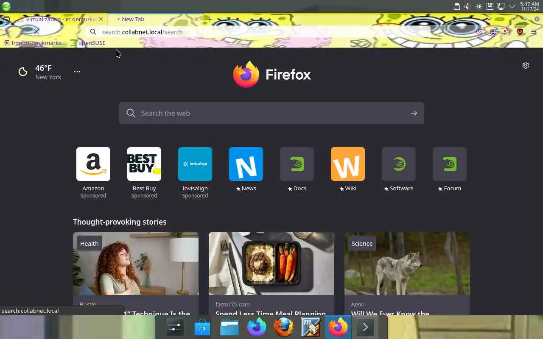Click the dock right arrow chevron
Screen dimensions: 543x339
pyautogui.click(x=365, y=327)
